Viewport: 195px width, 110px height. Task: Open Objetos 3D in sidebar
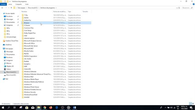[x=10, y=66]
